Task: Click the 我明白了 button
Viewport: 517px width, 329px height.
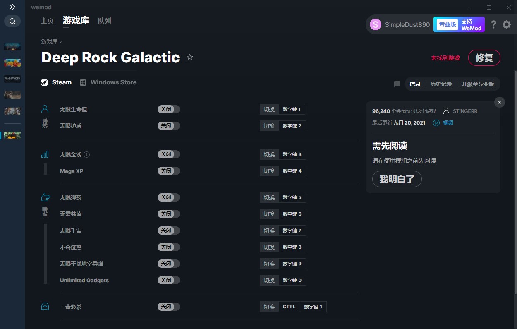Action: pos(397,179)
